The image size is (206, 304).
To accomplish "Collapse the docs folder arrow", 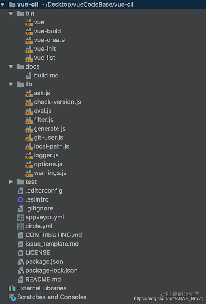I will pyautogui.click(x=11, y=66).
